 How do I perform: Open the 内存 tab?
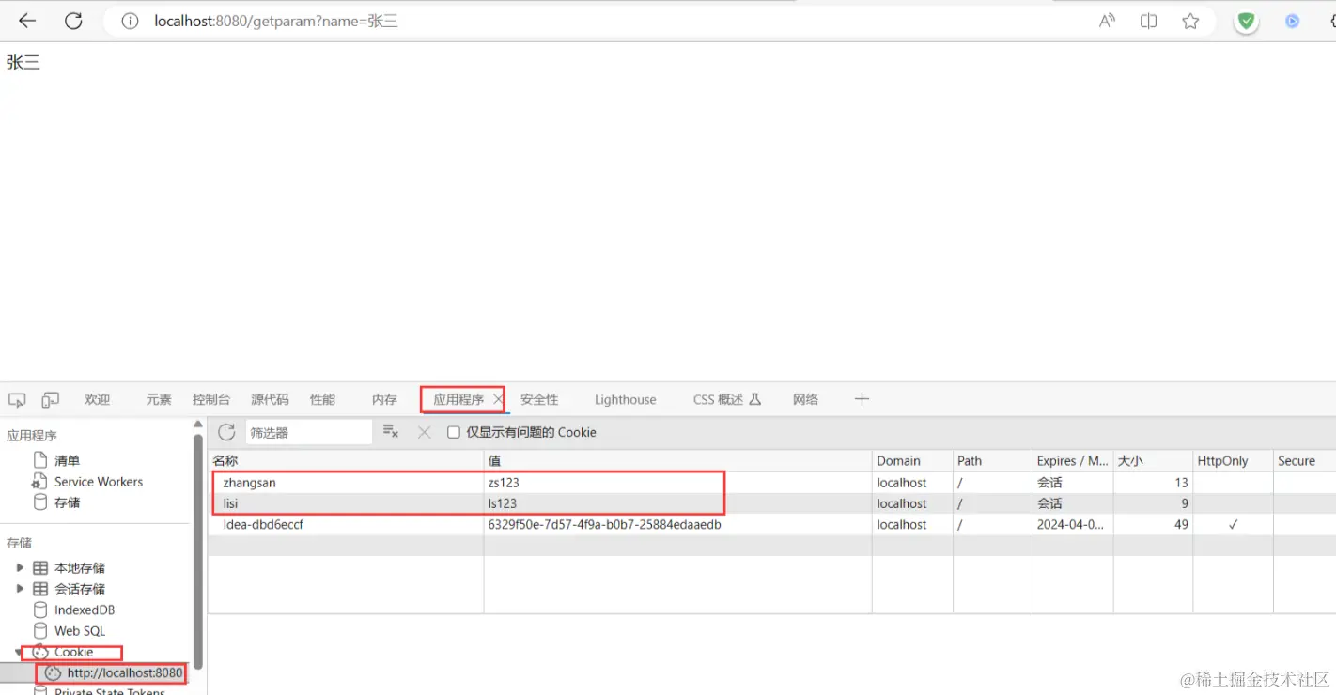click(x=384, y=399)
